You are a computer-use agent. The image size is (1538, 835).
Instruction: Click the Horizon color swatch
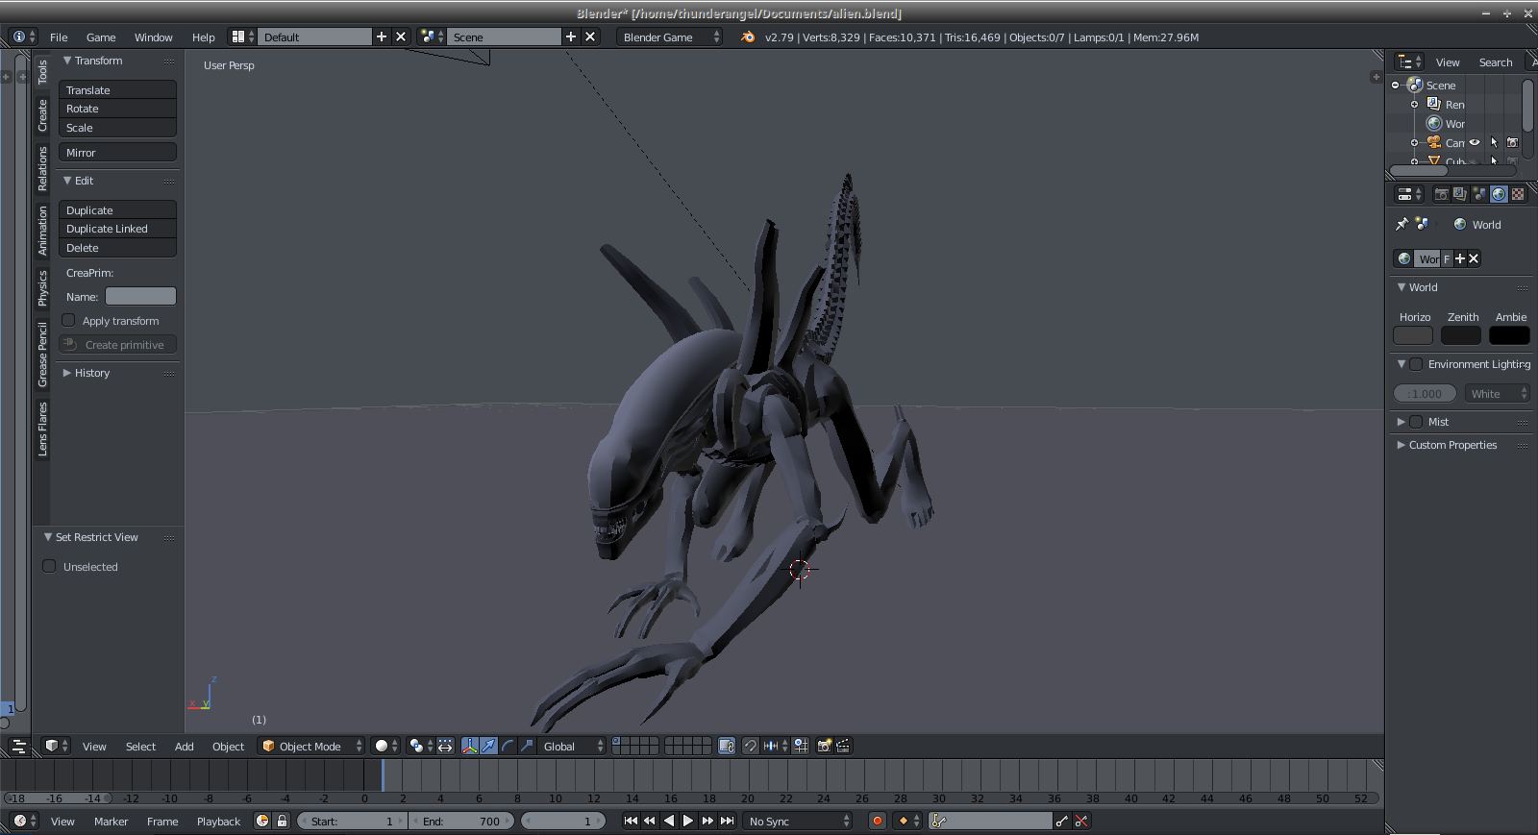pos(1413,335)
